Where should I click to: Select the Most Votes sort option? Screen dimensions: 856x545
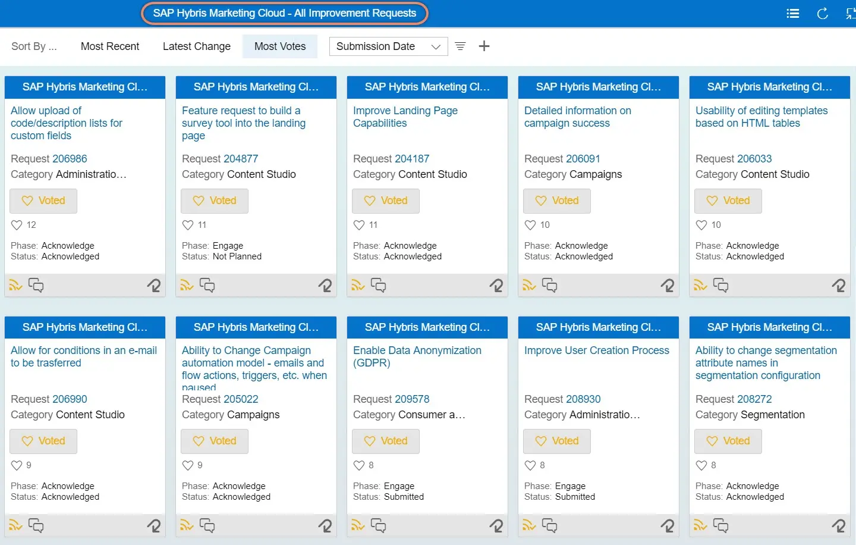[x=280, y=46]
